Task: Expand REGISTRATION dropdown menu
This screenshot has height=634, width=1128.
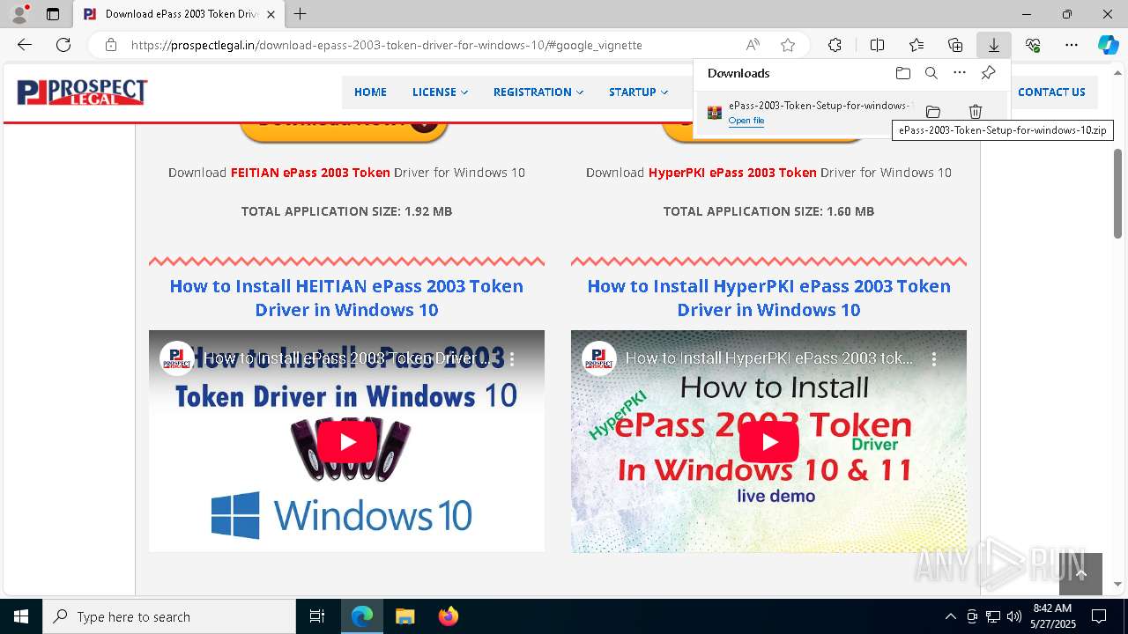Action: click(x=538, y=92)
